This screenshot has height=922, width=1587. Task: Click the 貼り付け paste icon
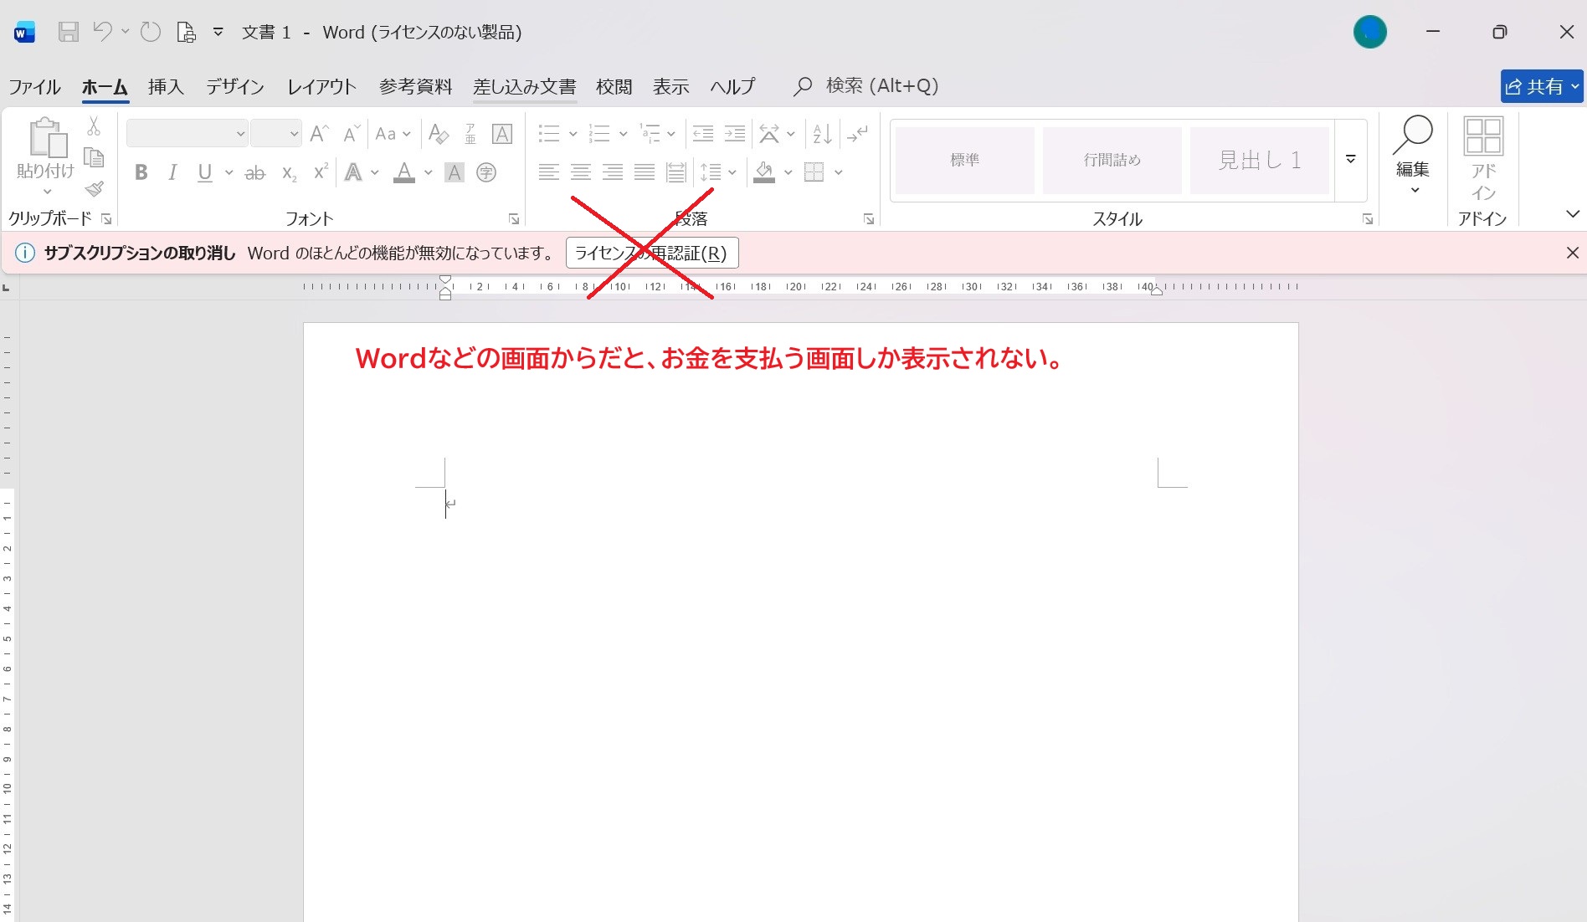click(x=49, y=137)
